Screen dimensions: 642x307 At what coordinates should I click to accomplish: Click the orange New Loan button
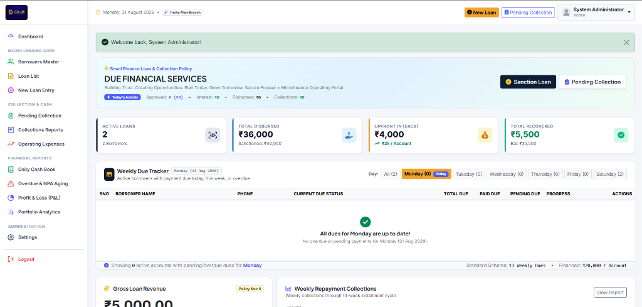click(x=481, y=13)
